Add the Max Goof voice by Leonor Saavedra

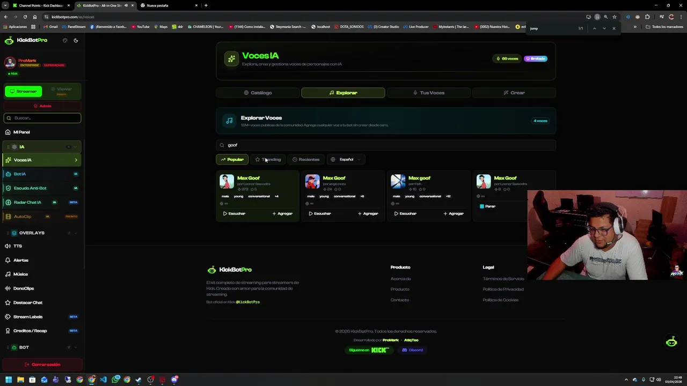click(282, 213)
